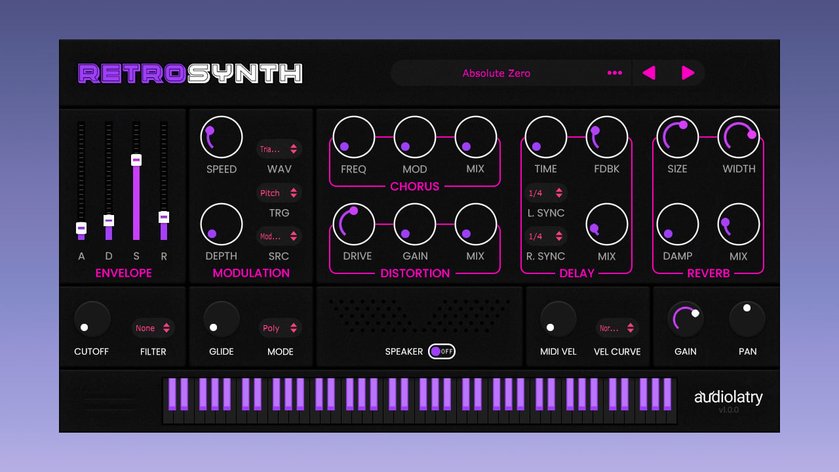The height and width of the screenshot is (472, 839).
Task: Open the MODE dropdown showing Poly
Action: pyautogui.click(x=281, y=328)
